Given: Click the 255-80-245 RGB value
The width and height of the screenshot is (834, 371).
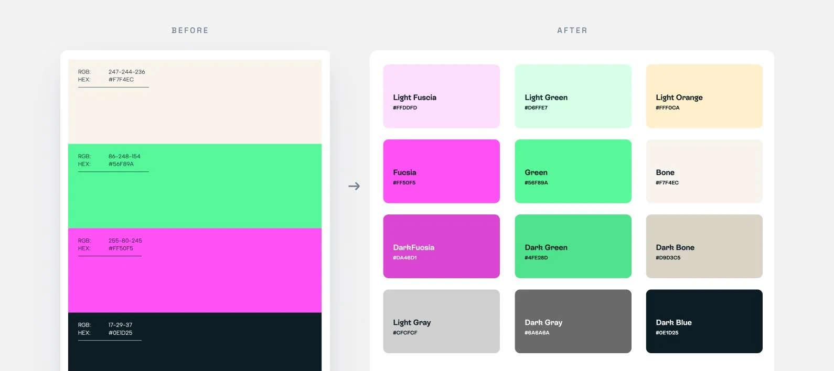Looking at the screenshot, I should (x=125, y=241).
